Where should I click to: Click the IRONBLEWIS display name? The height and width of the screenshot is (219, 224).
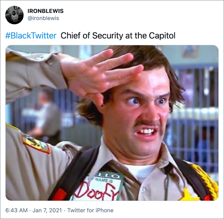45,11
